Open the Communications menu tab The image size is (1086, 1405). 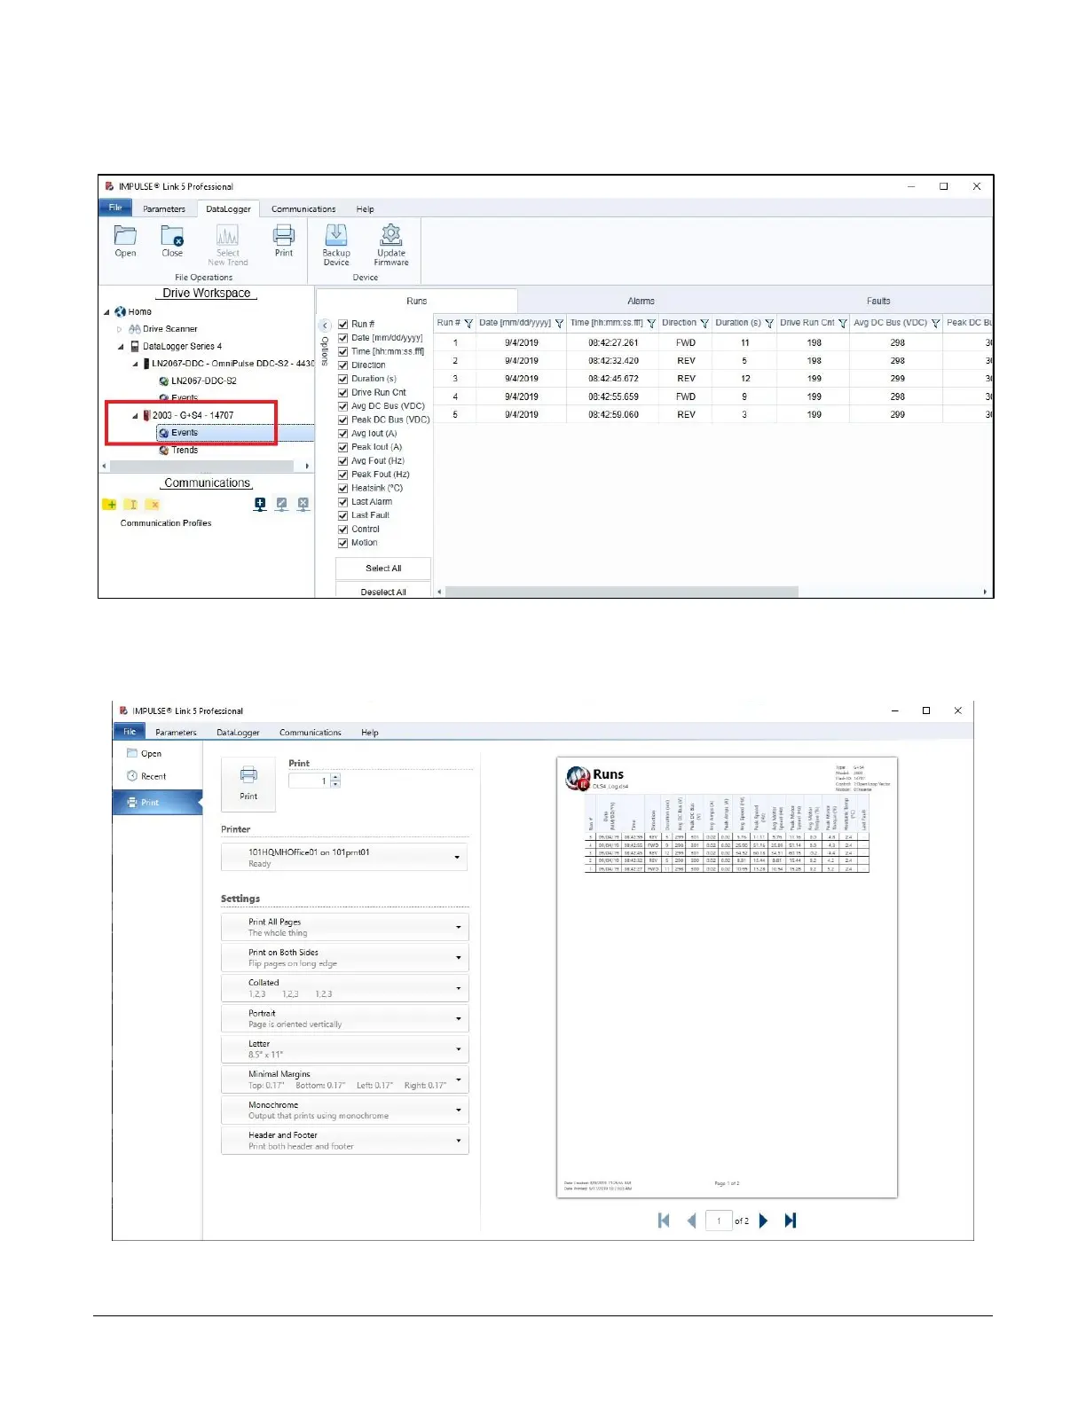(x=303, y=209)
